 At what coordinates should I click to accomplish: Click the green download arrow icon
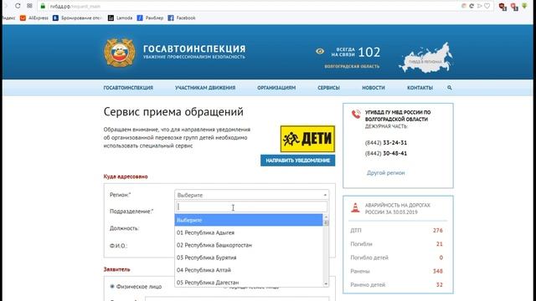coord(524,6)
